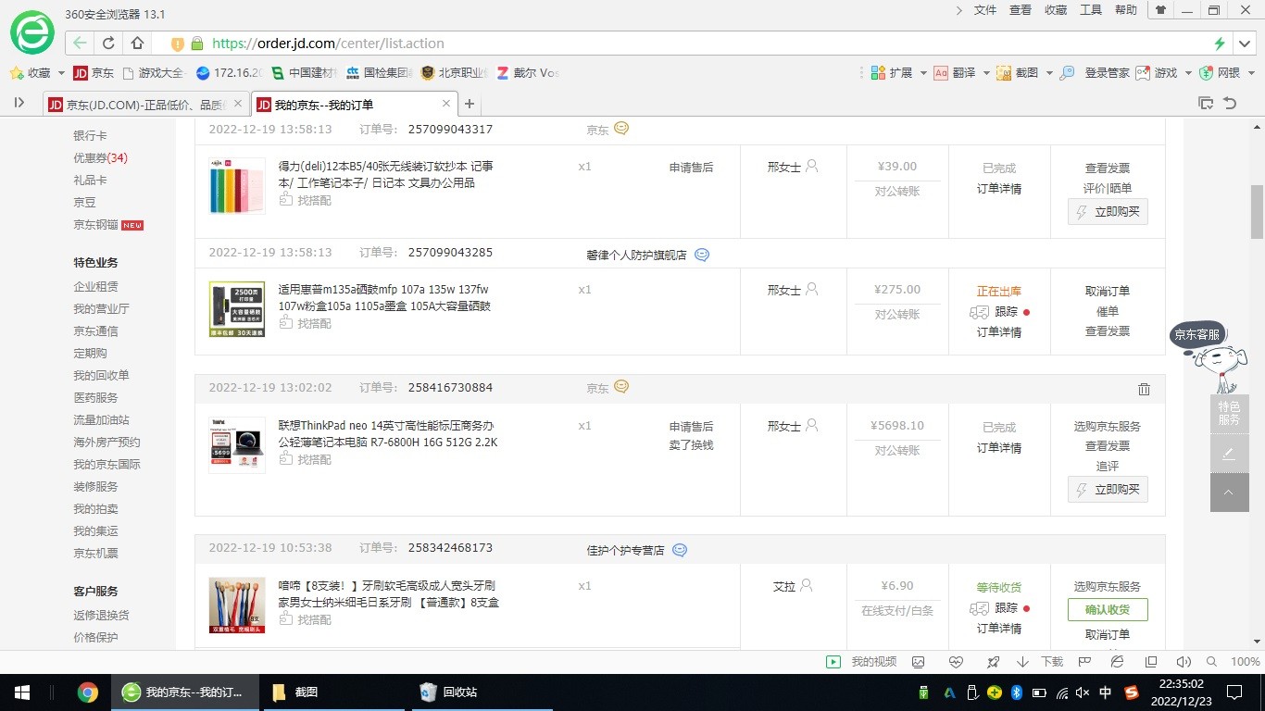Launch Chrome from the Windows taskbar
Image resolution: width=1265 pixels, height=711 pixels.
[88, 692]
